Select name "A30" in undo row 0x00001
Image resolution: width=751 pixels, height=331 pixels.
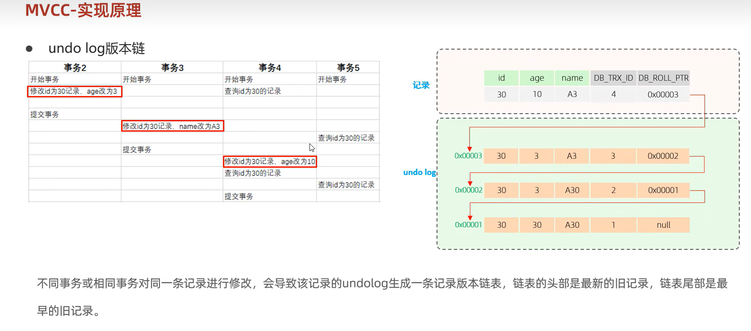[x=572, y=225]
